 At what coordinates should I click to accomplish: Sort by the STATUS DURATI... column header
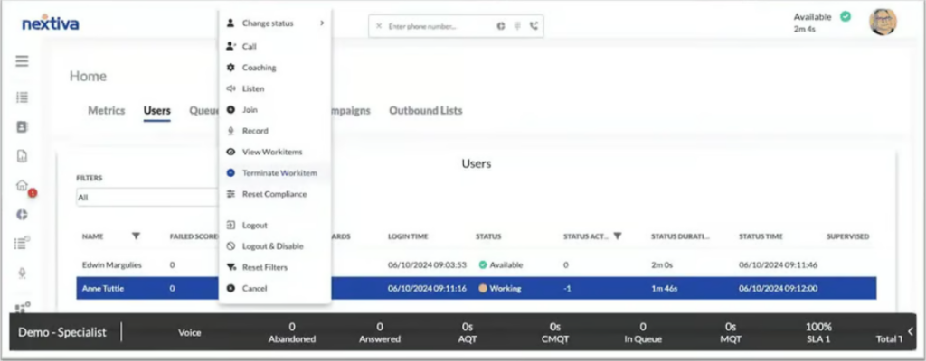(680, 236)
